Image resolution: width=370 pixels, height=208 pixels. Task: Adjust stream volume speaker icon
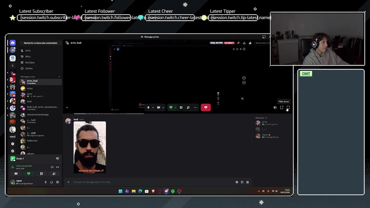pos(275,107)
